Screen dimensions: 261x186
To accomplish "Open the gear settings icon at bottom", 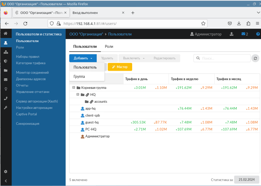I will [x=6, y=172].
